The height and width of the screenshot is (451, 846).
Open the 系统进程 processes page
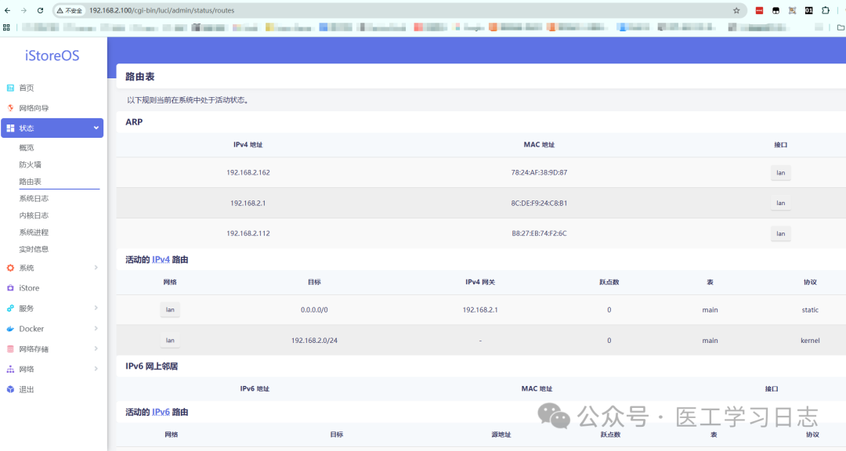point(34,233)
